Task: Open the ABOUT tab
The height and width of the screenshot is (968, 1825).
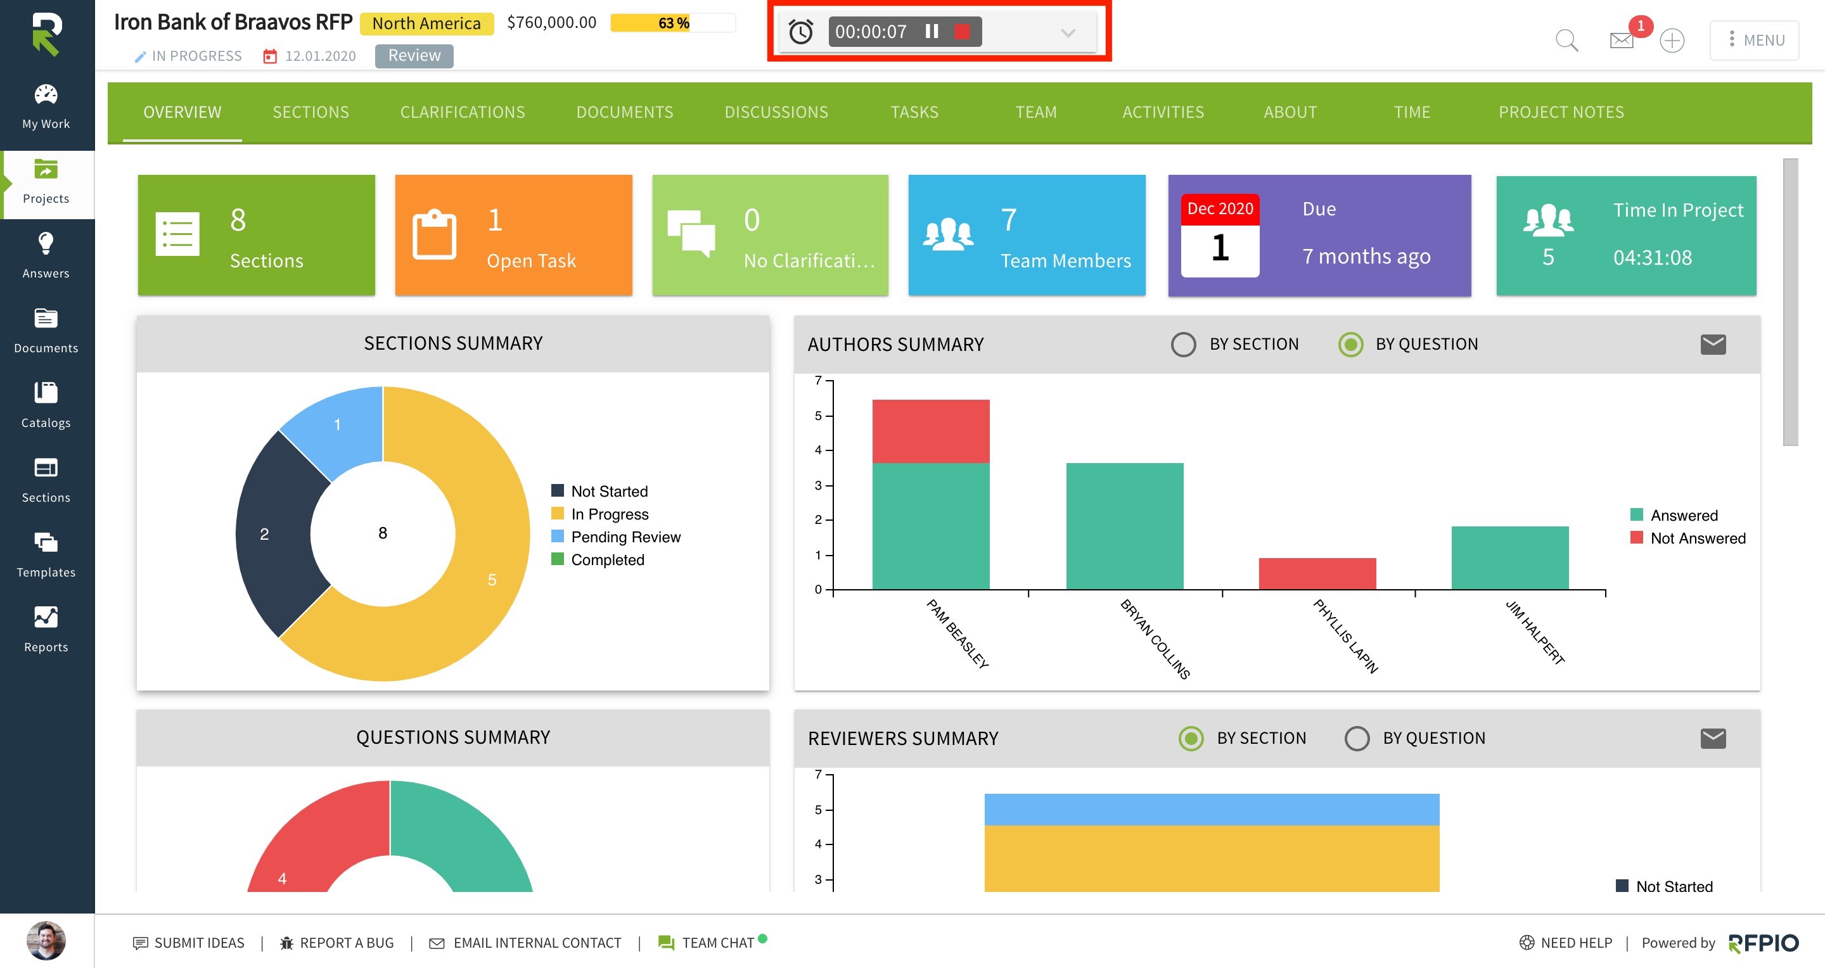Action: (1290, 112)
